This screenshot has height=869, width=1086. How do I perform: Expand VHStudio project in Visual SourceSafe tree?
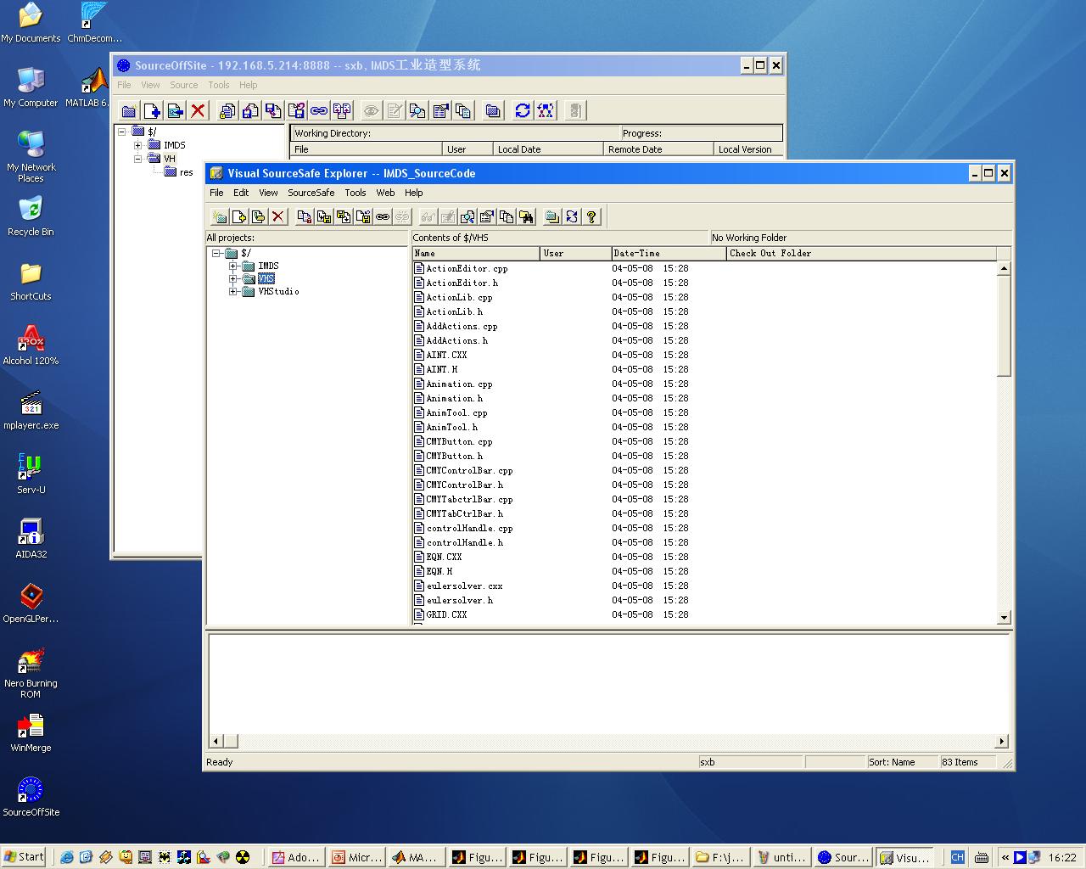tap(233, 292)
